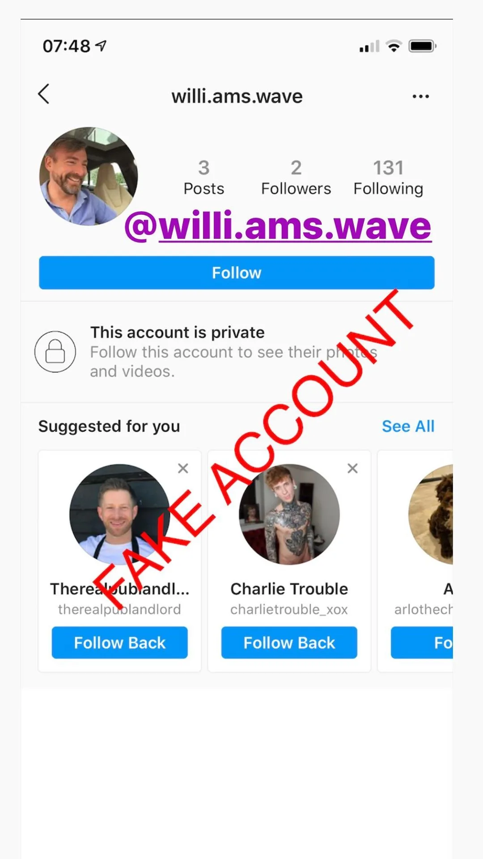Dismiss the Therealpublandlord suggestion with X
483x859 pixels.
[183, 468]
